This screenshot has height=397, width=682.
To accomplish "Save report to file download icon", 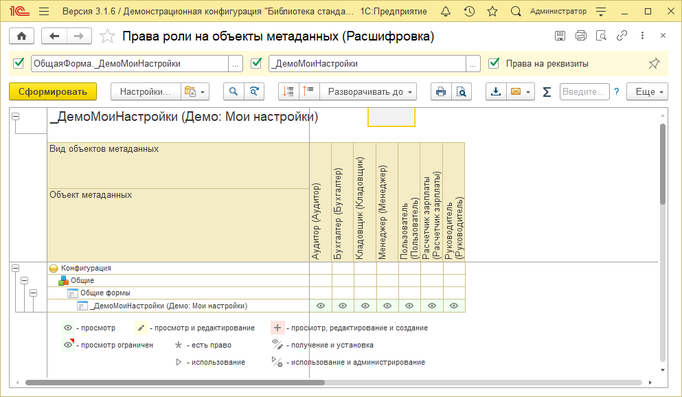I will (x=496, y=92).
